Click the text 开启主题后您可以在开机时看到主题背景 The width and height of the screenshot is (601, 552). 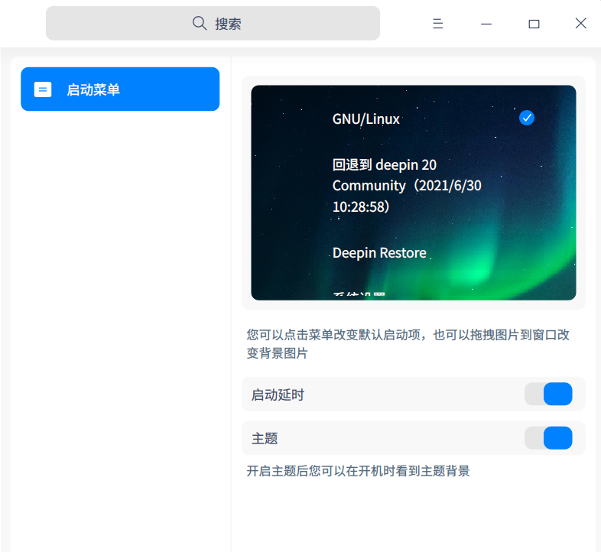(x=358, y=471)
